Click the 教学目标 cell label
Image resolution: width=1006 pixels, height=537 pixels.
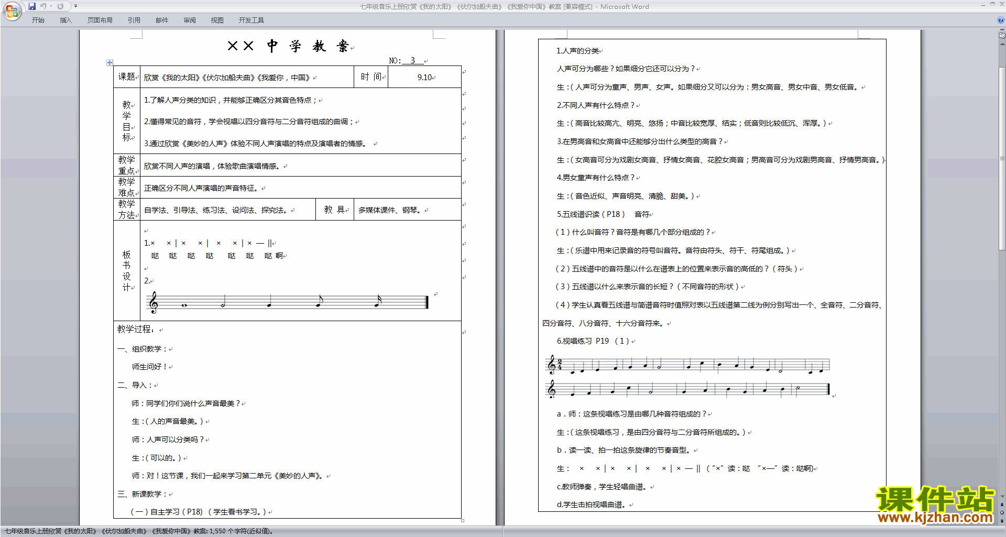pos(127,121)
